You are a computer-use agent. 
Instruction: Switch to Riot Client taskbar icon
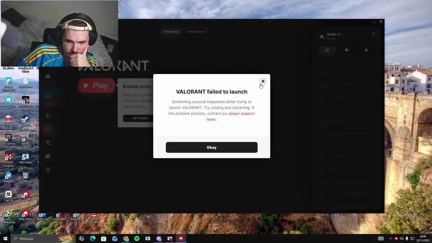(181, 239)
